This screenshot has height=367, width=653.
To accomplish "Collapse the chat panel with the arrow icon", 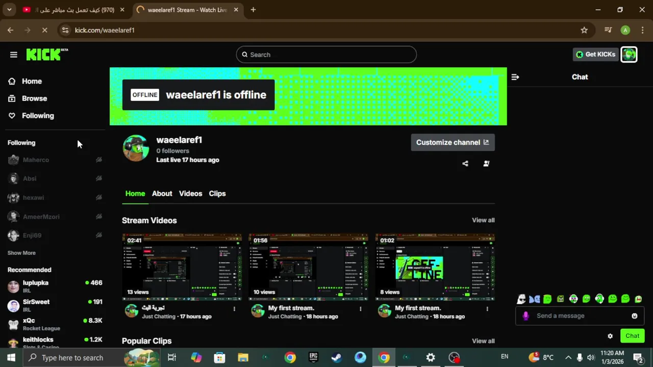I will coord(515,77).
